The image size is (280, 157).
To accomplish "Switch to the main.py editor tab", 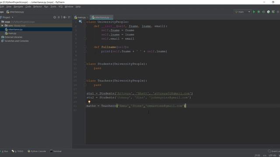I will 80,17.
